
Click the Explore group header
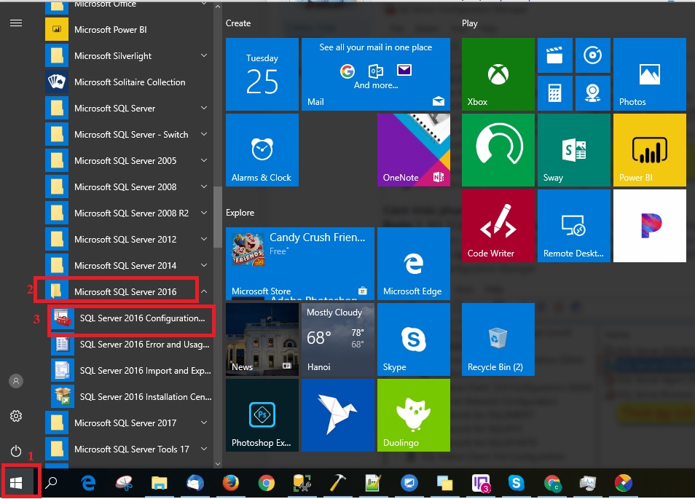[240, 213]
